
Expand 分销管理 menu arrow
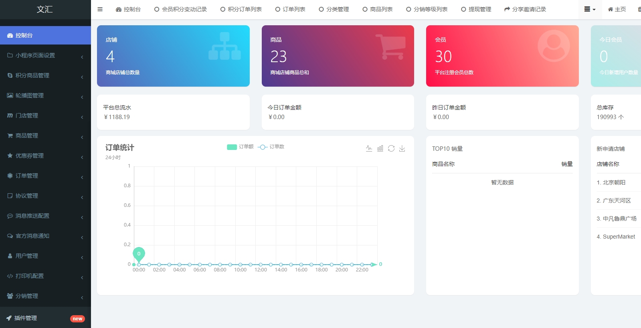pos(82,298)
